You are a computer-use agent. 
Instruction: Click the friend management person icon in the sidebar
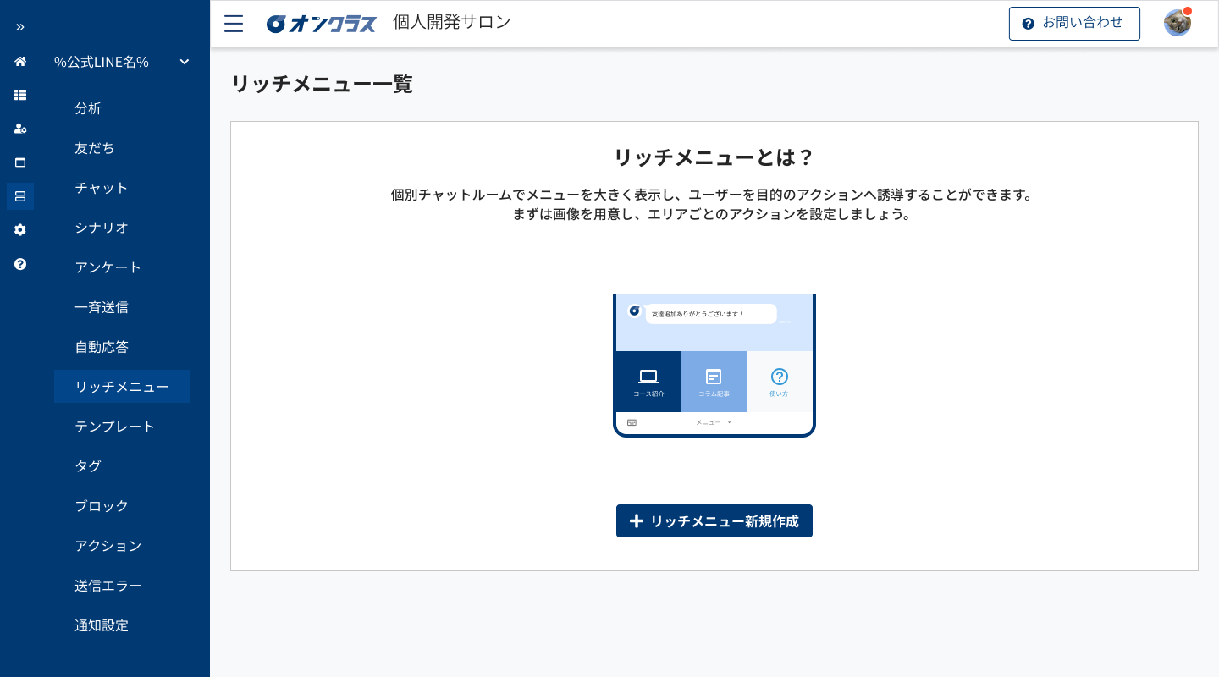pyautogui.click(x=19, y=129)
